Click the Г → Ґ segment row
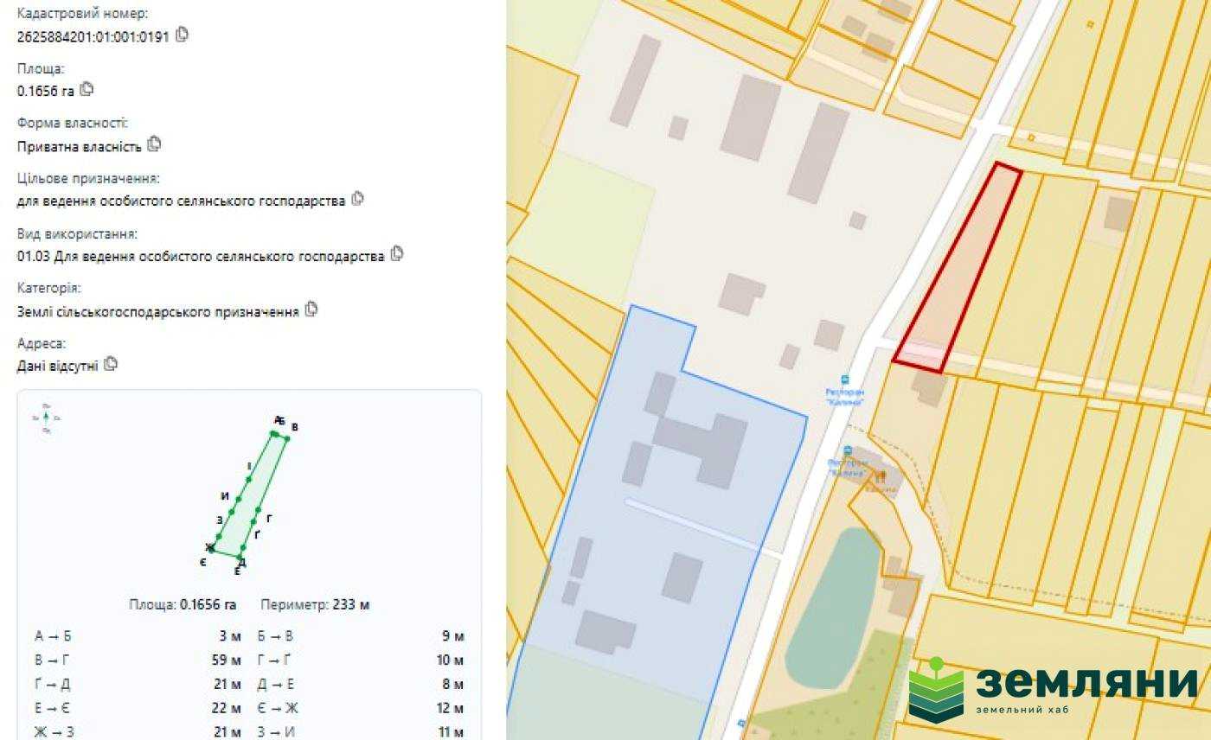1211x740 pixels. point(361,660)
